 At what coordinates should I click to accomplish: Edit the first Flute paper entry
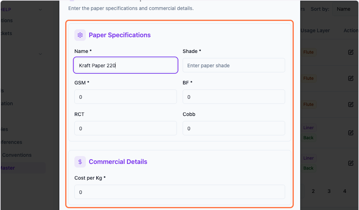pyautogui.click(x=351, y=52)
